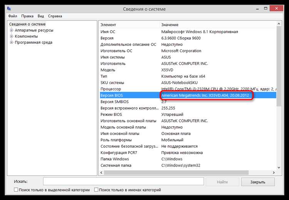Select the 255.255 controller version value
Image resolution: width=289 pixels, height=200 pixels.
pyautogui.click(x=168, y=108)
